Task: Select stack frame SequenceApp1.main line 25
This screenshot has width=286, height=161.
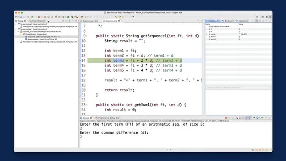Action: coord(42,39)
